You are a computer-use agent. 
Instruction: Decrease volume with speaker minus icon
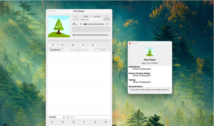81,24
